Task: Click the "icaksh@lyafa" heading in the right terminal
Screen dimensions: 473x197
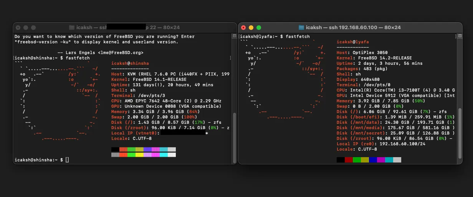Action: click(353, 42)
